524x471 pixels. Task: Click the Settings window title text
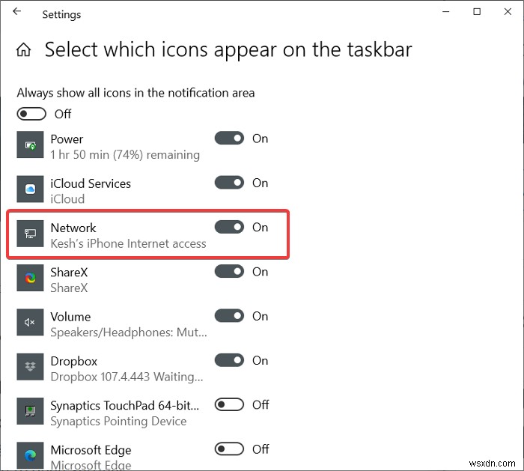coord(61,14)
